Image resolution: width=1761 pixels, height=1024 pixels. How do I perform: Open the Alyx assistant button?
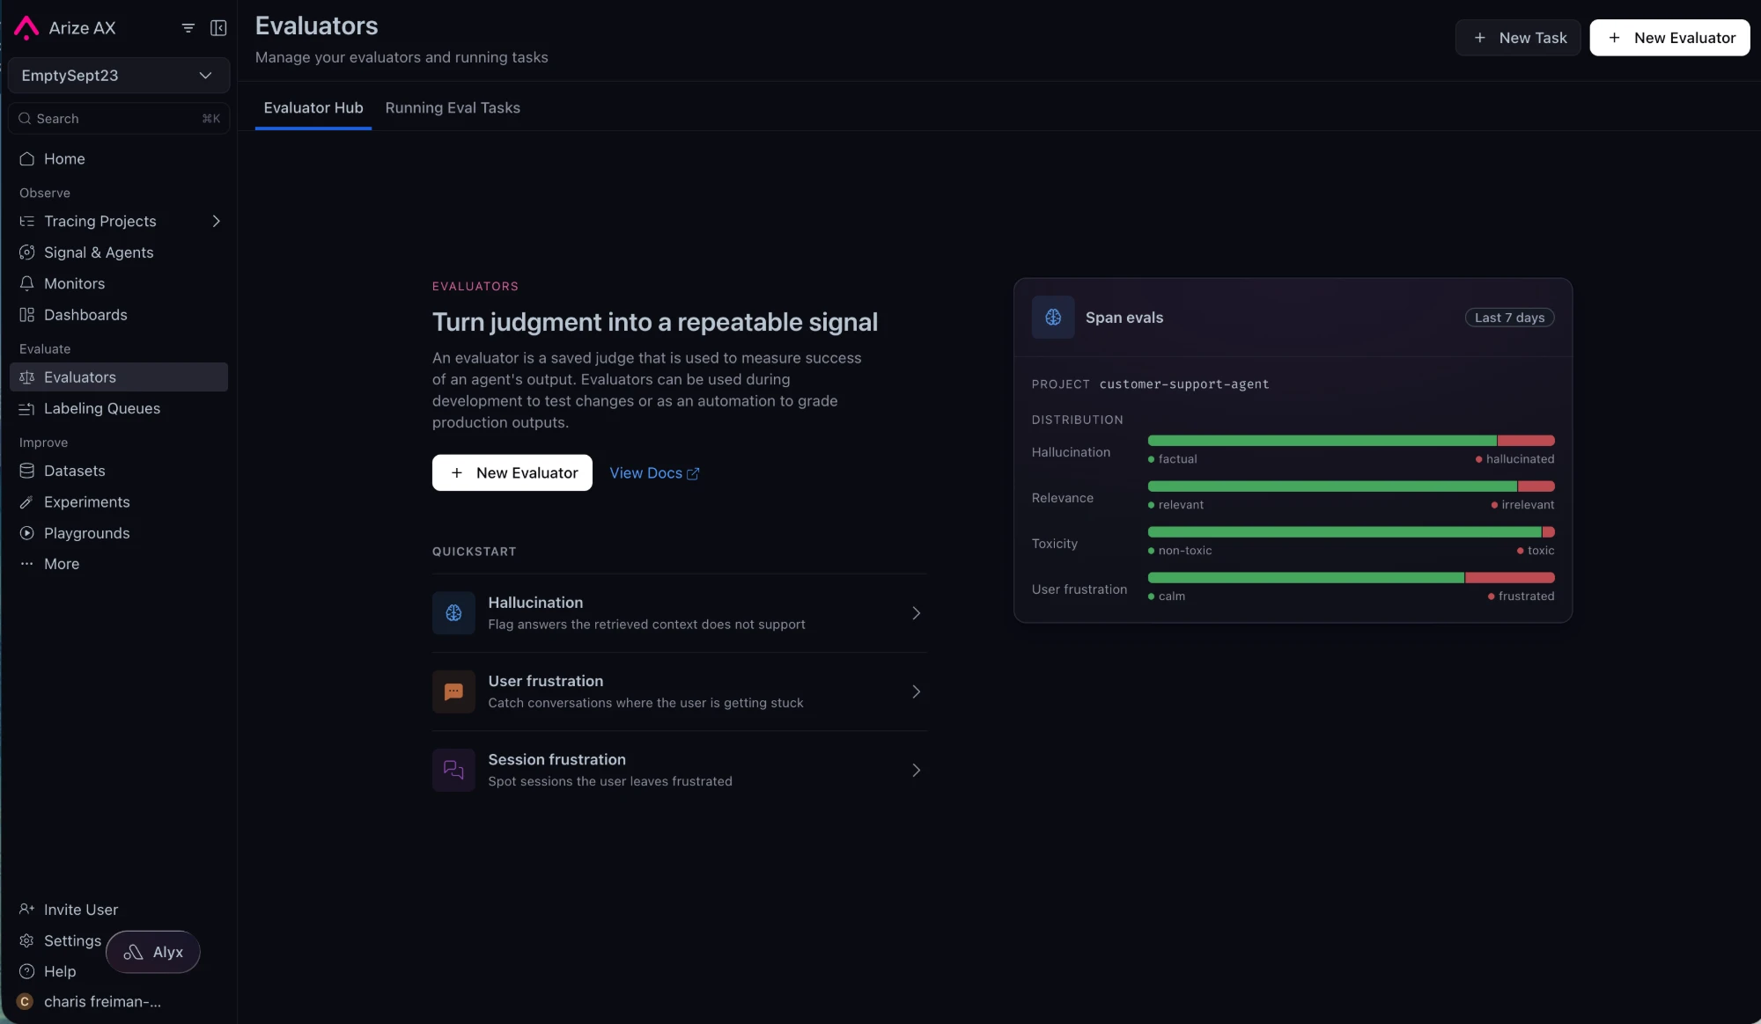click(x=153, y=952)
